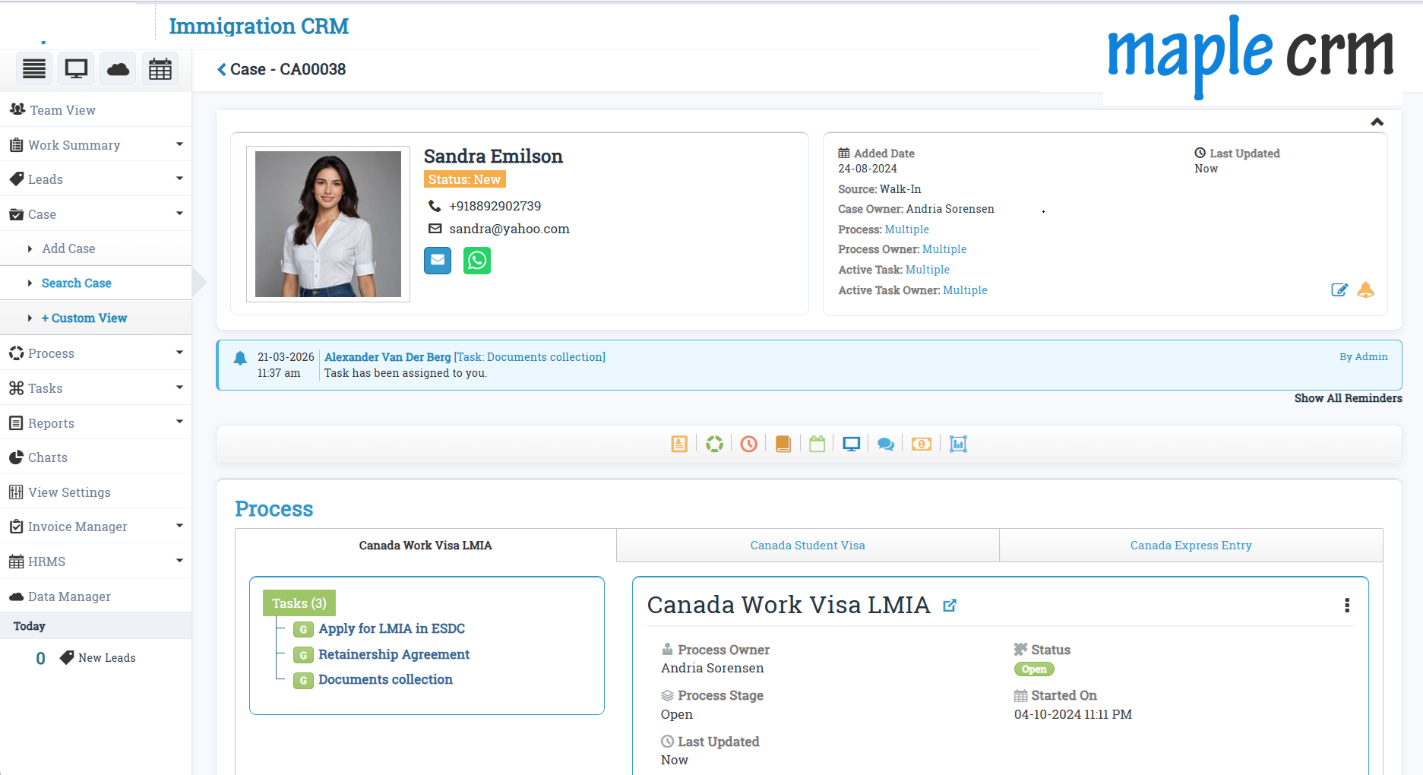Open WhatsApp chat with Sandra Emilson
The height and width of the screenshot is (775, 1423).
pos(477,261)
